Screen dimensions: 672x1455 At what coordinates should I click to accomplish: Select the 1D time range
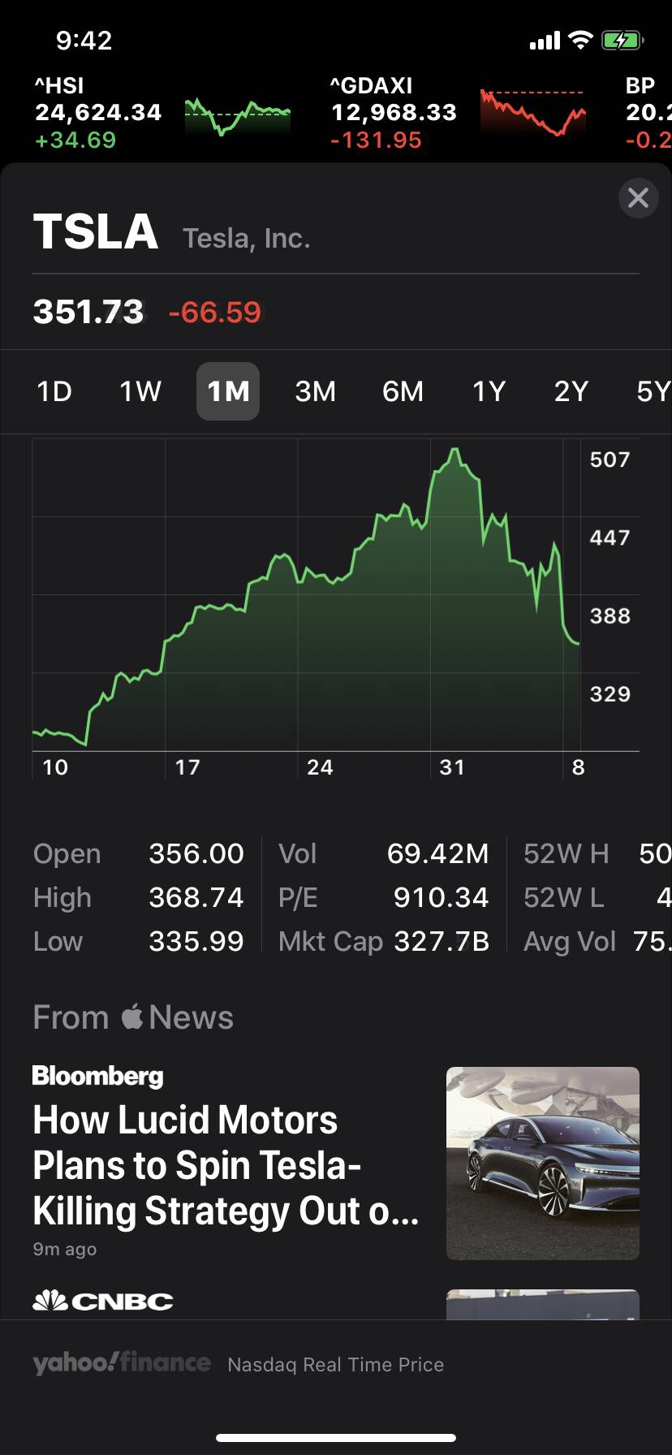coord(54,391)
